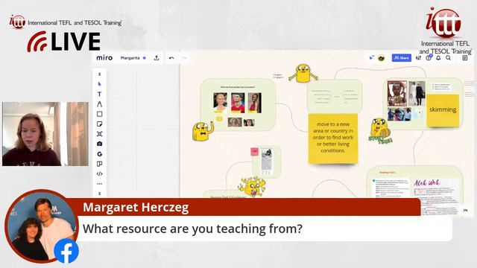Click 'International TEFL and TESOL Training' top-left text
The height and width of the screenshot is (268, 477).
75,23
